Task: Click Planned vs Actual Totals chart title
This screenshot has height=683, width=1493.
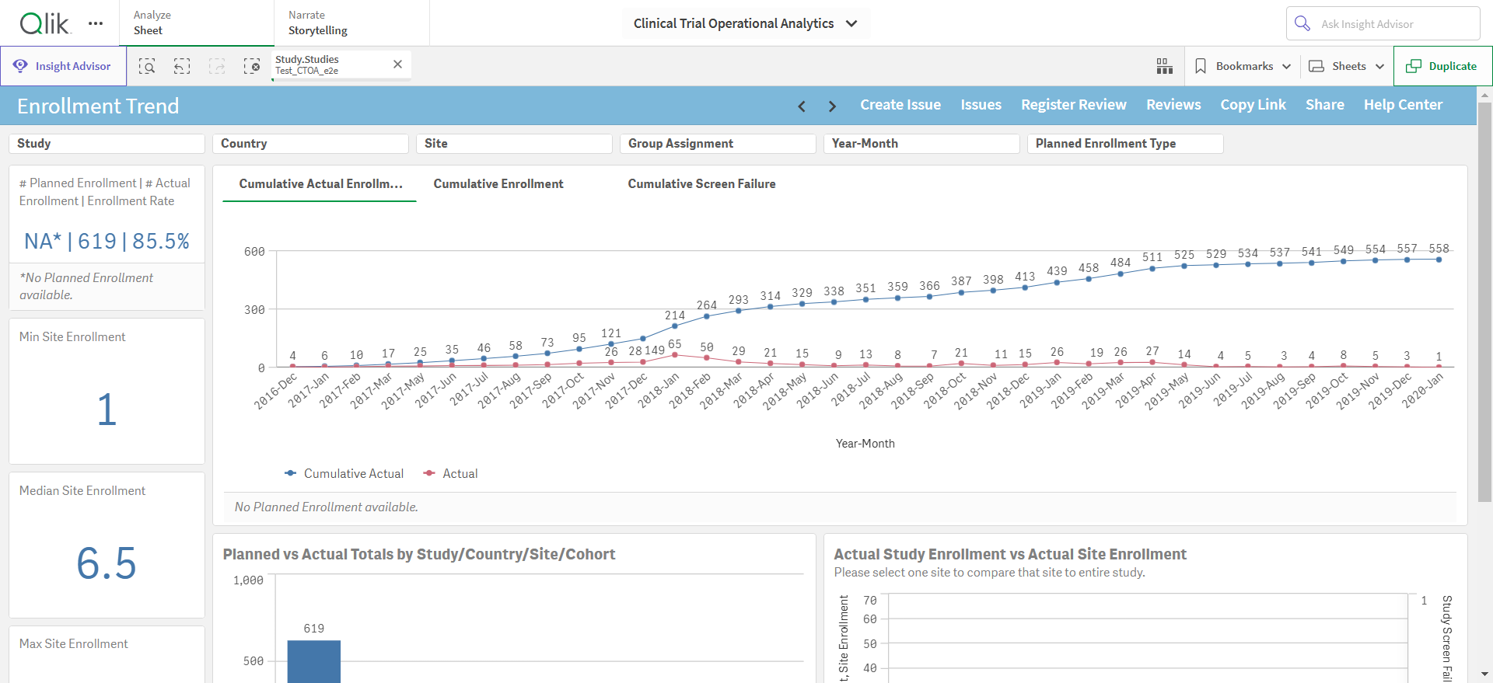Action: pyautogui.click(x=419, y=555)
